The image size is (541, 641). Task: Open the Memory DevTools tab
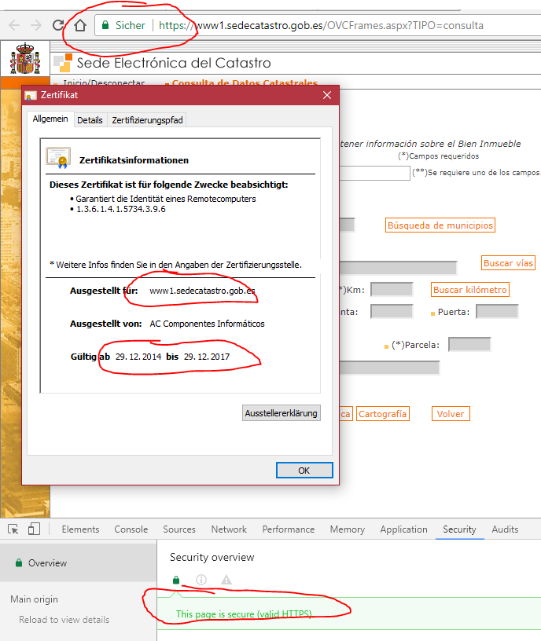(x=348, y=529)
